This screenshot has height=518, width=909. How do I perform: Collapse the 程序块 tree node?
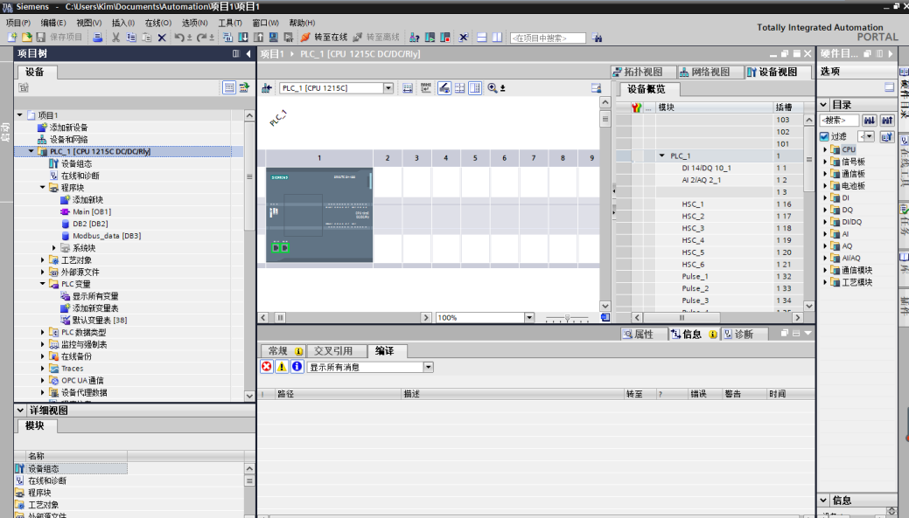click(42, 188)
